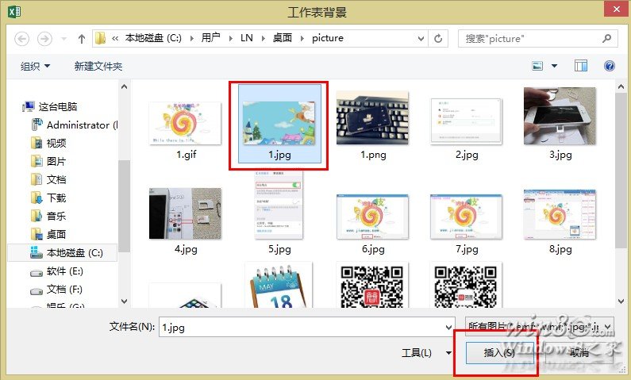
Task: Click file list scrollbar up arrow
Action: [x=621, y=86]
